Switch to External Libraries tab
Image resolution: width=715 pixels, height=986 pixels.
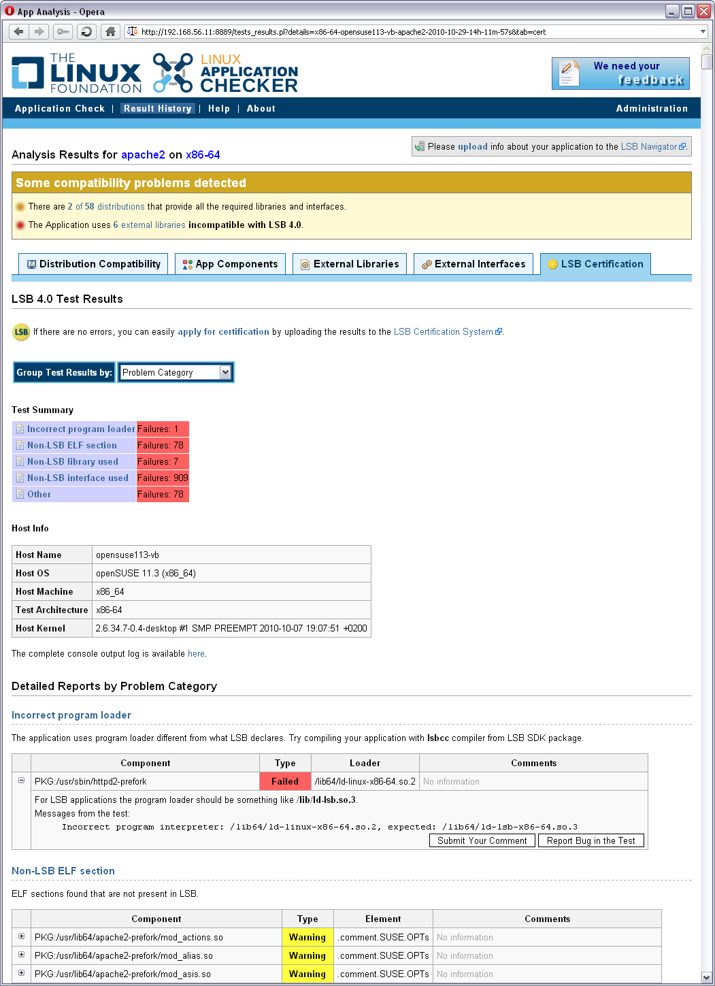(350, 264)
